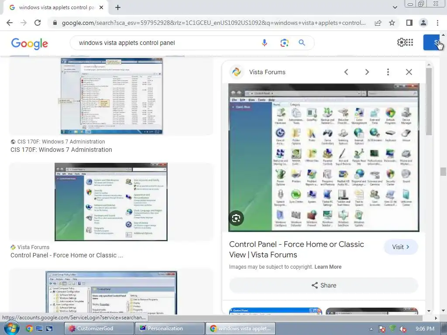Click the Learn More copyright link
Screen dimensions: 447x335
click(x=328, y=267)
